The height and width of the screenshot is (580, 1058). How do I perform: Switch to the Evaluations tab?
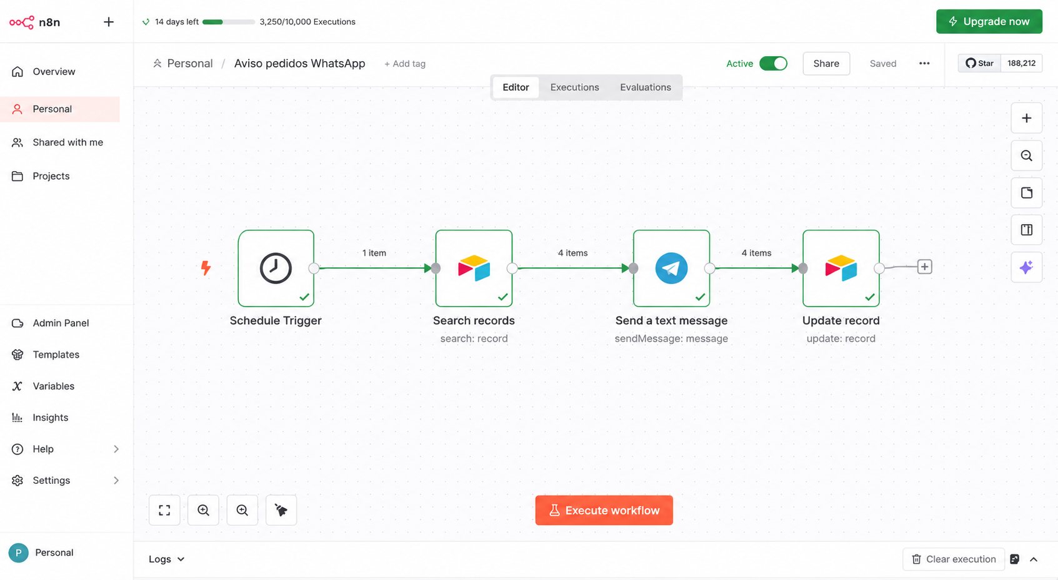click(x=645, y=87)
